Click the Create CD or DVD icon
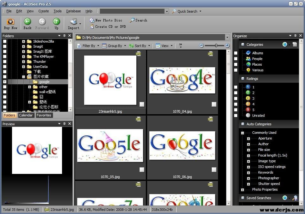The height and width of the screenshot is (214, 305). pos(92,27)
